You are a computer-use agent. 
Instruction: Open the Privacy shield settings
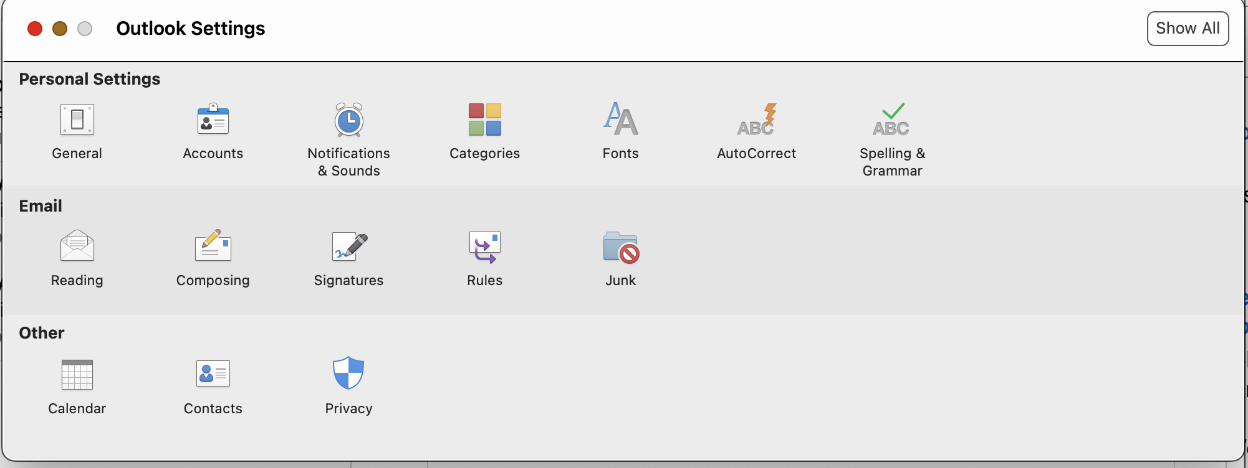point(348,373)
